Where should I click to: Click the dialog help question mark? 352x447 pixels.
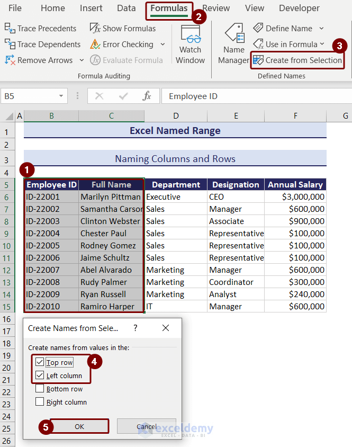[x=136, y=328]
